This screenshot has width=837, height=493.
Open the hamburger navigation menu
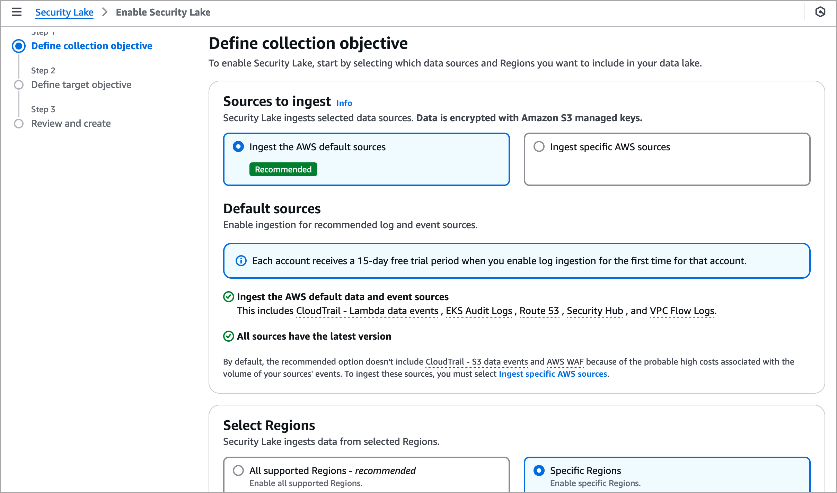tap(16, 12)
